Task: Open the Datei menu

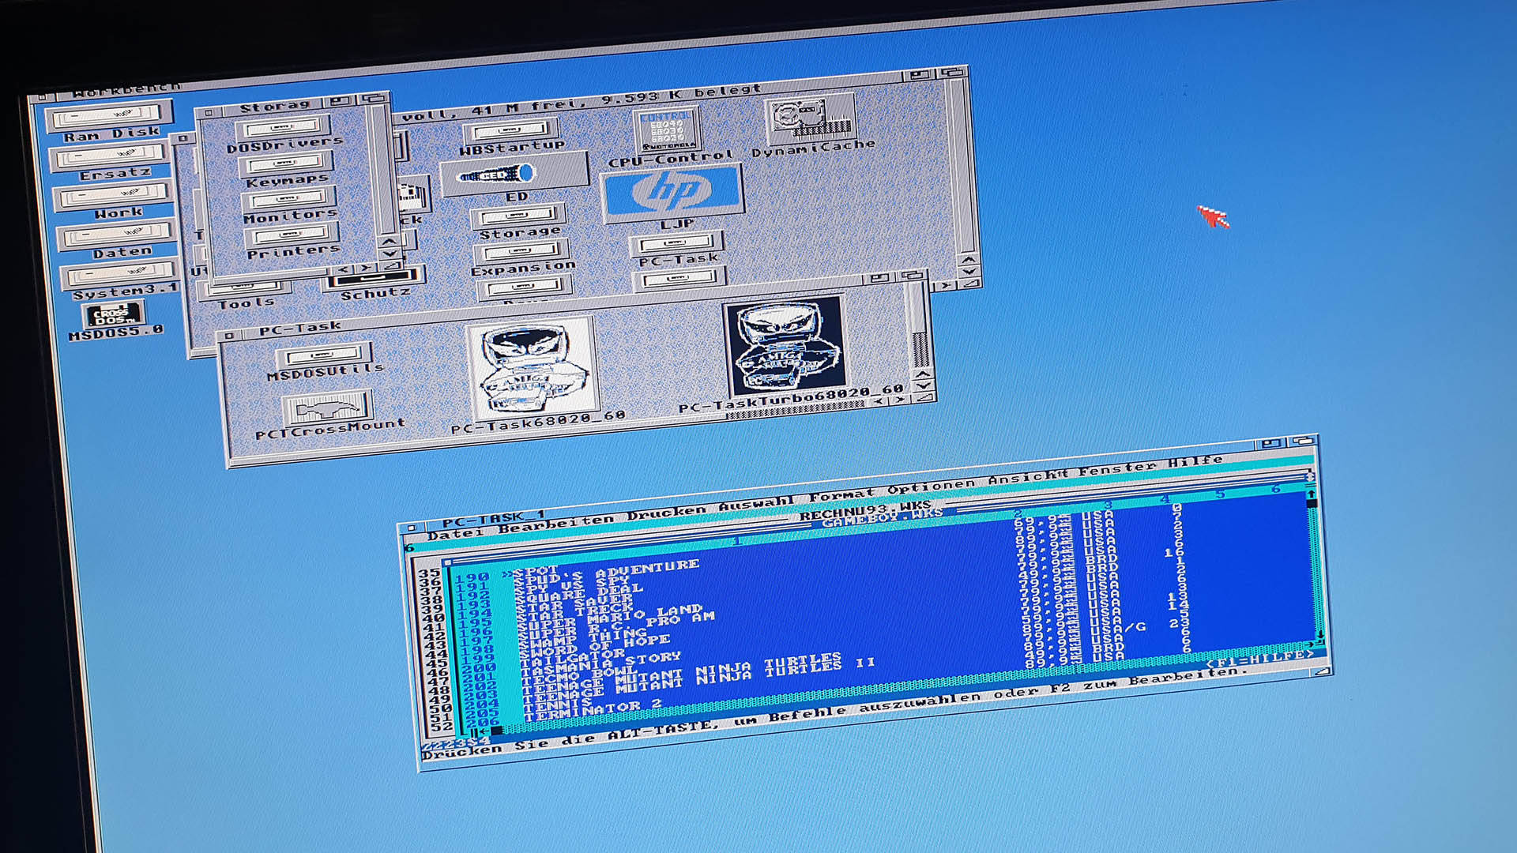Action: [454, 535]
